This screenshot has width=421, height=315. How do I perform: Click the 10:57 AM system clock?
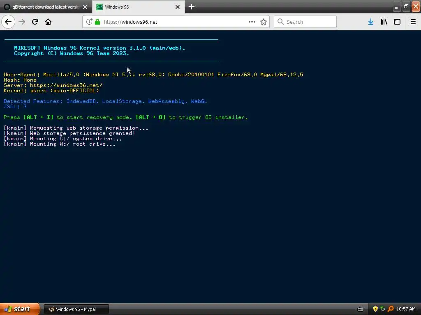point(406,309)
